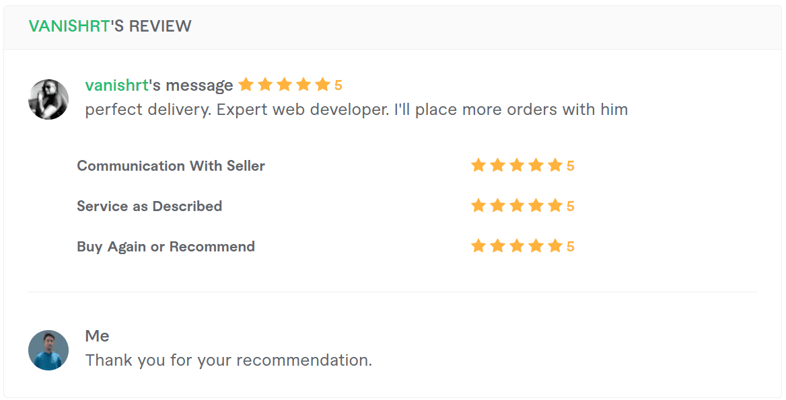Click first star of vanishrt's message rating
Image resolution: width=786 pixels, height=400 pixels.
tap(246, 85)
